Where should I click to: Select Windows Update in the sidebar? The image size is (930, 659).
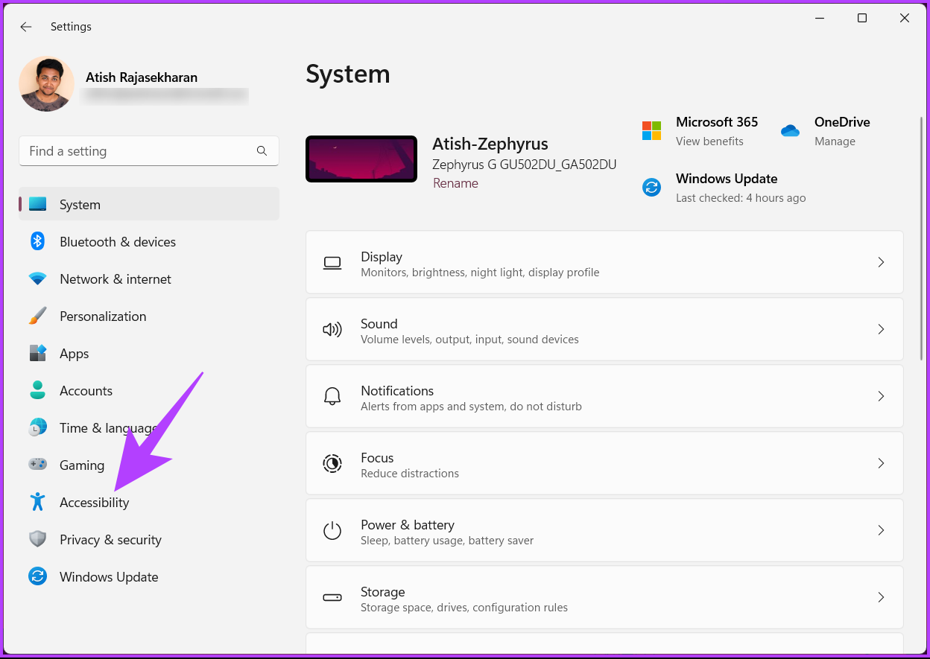tap(109, 577)
